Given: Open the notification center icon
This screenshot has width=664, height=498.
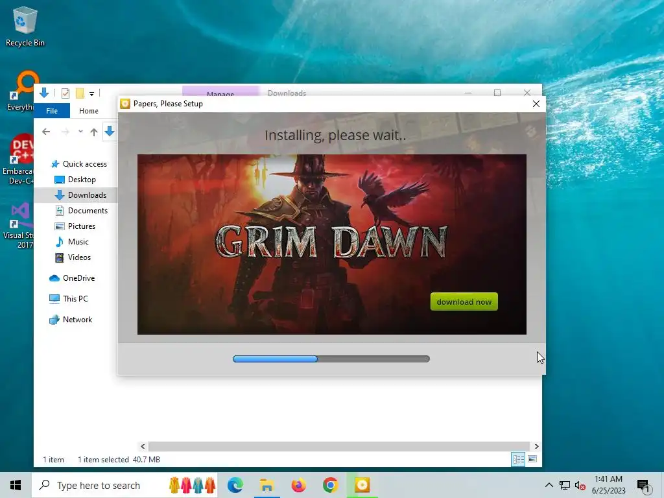Looking at the screenshot, I should pos(643,486).
